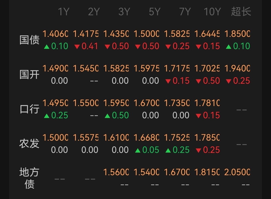
Task: Click the green up arrow under 农发 5Y
Action: [x=138, y=150]
